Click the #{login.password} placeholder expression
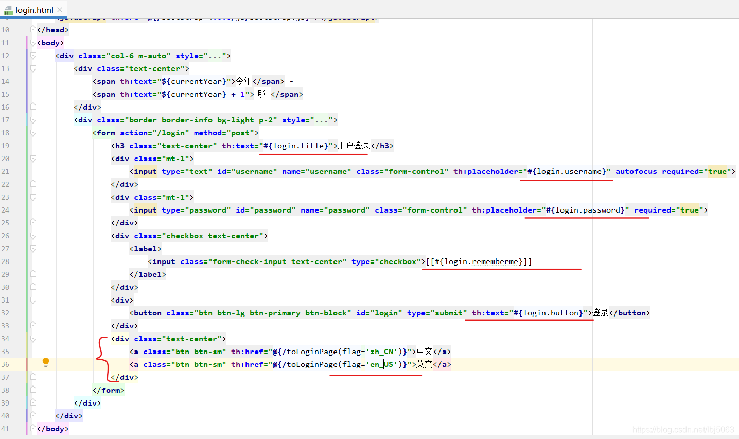Image resolution: width=739 pixels, height=439 pixels. pyautogui.click(x=585, y=210)
